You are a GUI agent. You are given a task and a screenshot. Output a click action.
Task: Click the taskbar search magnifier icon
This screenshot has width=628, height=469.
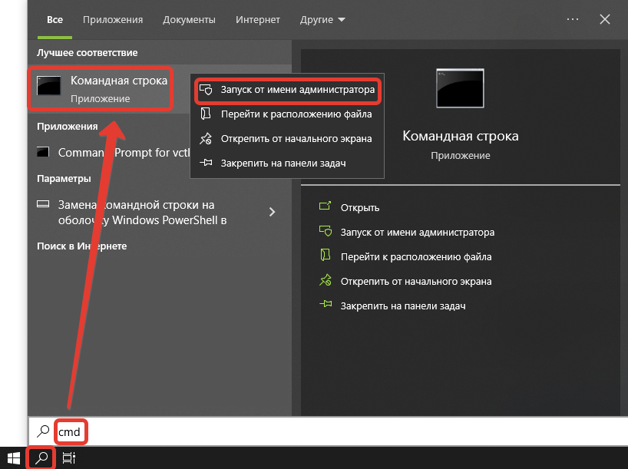(41, 457)
